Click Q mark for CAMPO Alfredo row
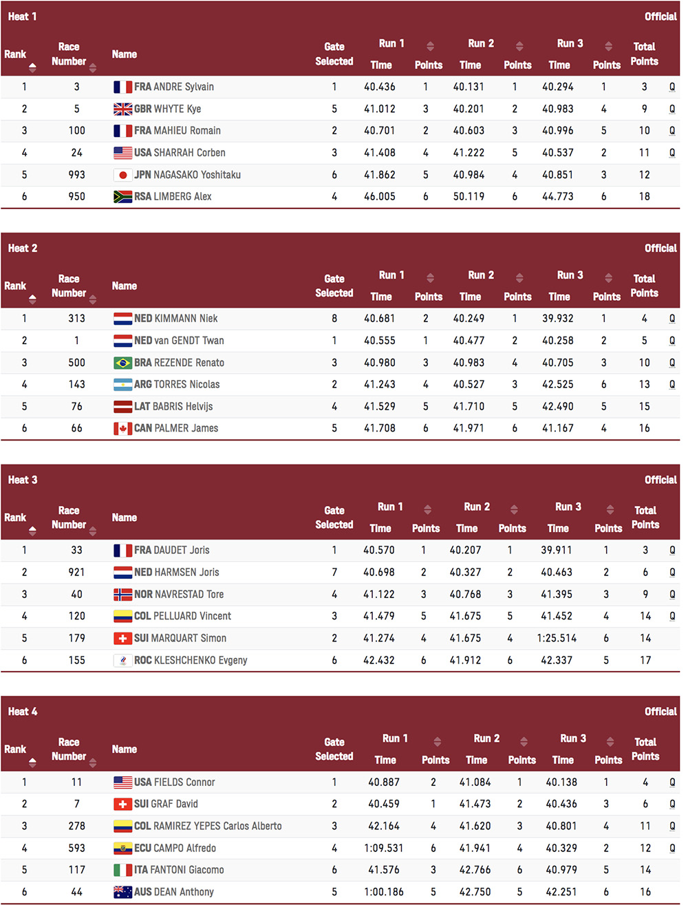The width and height of the screenshot is (688, 905). [x=672, y=848]
